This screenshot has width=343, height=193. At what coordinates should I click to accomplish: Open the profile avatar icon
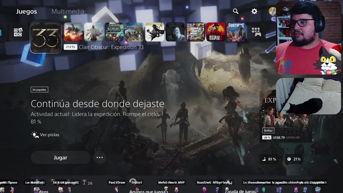(272, 11)
